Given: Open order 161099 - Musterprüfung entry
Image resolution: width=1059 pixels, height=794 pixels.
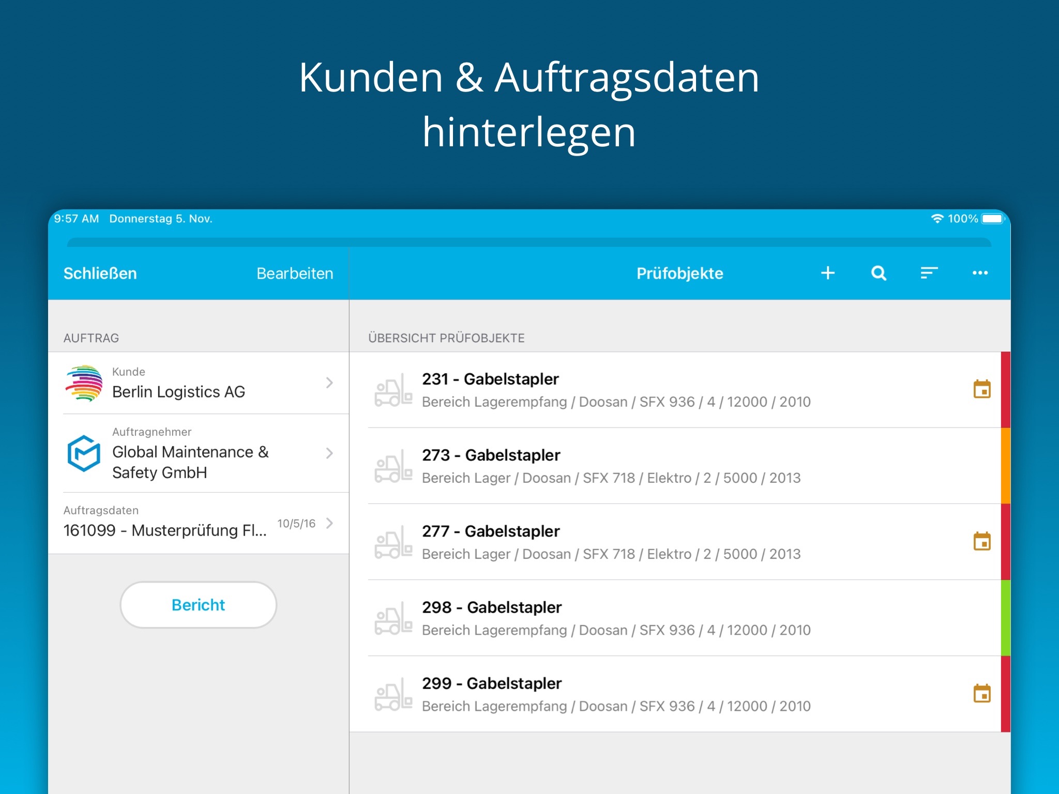Looking at the screenshot, I should point(199,523).
